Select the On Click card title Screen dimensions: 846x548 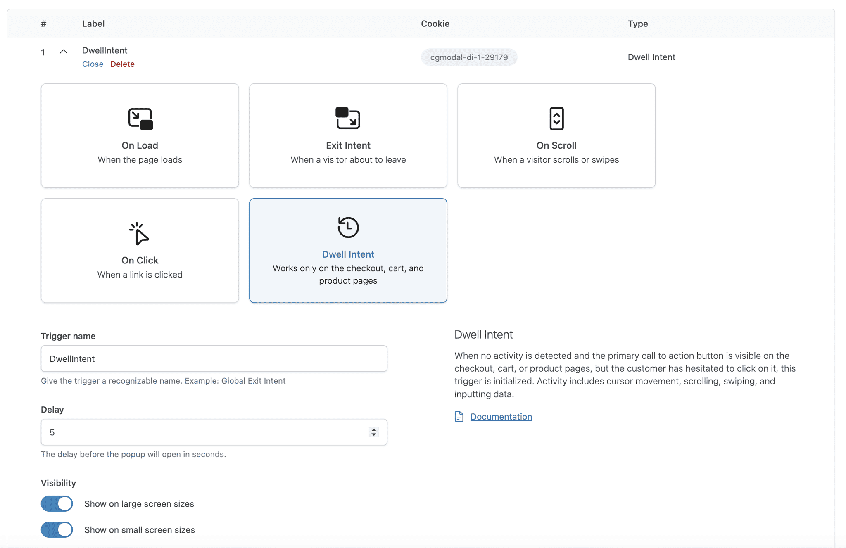tap(140, 260)
